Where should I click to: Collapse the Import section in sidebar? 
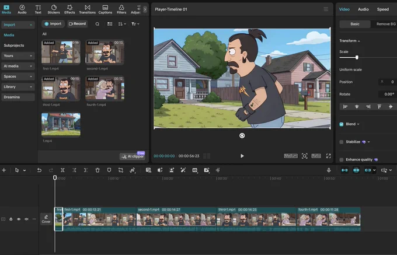pos(18,25)
